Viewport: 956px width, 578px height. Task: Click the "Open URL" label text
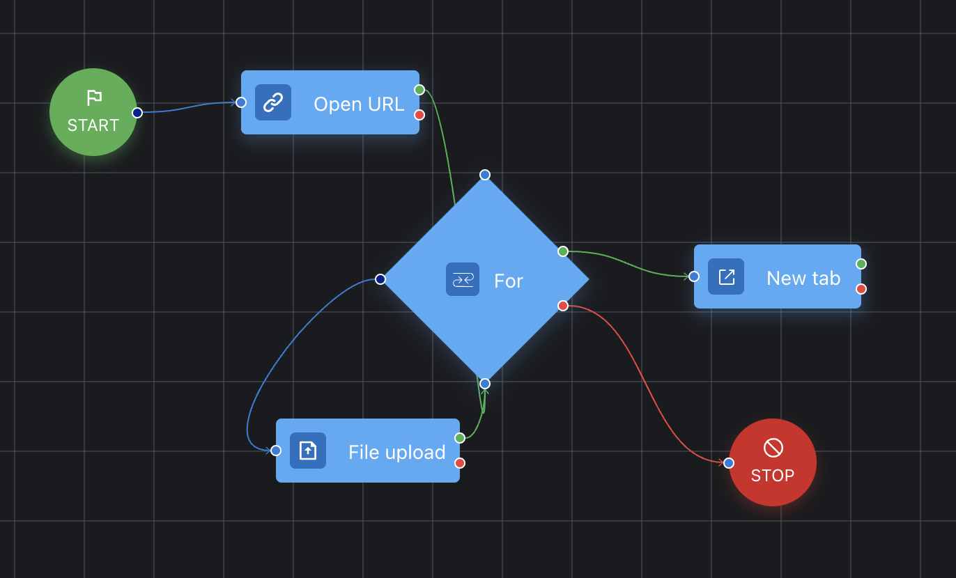pyautogui.click(x=359, y=104)
